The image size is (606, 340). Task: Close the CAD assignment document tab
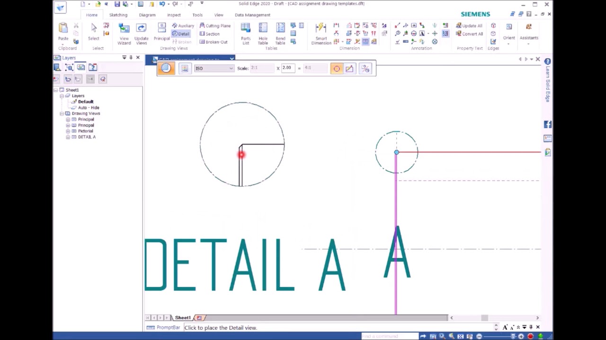pos(232,59)
